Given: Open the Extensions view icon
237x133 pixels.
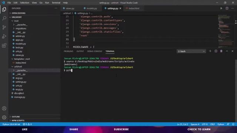Looking at the screenshot, I should tap(4, 45).
